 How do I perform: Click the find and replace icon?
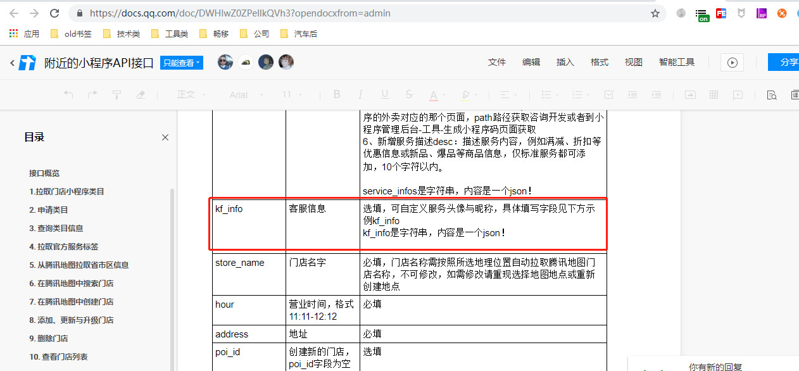[771, 95]
